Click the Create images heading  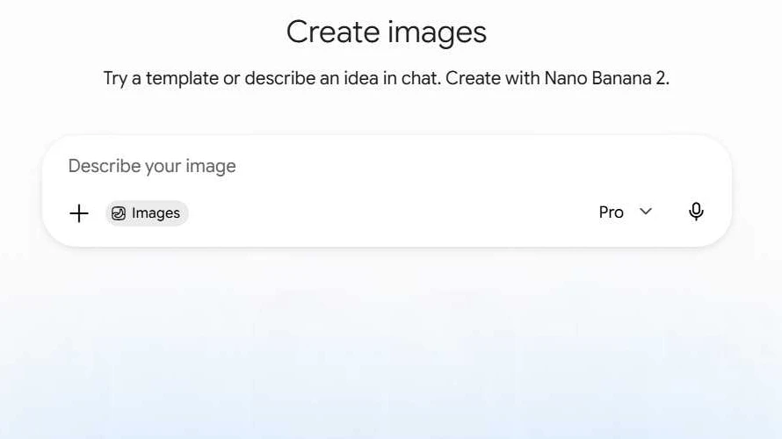pyautogui.click(x=387, y=32)
